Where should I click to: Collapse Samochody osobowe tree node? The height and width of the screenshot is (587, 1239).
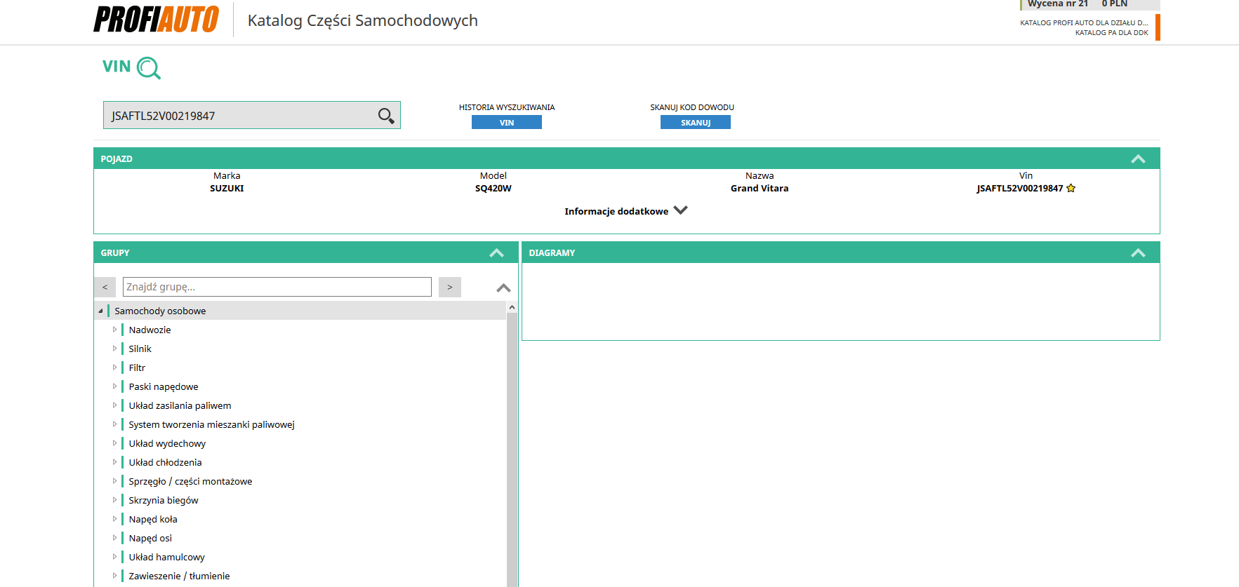pyautogui.click(x=100, y=311)
